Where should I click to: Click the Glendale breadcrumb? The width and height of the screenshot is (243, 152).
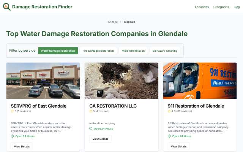point(129,22)
